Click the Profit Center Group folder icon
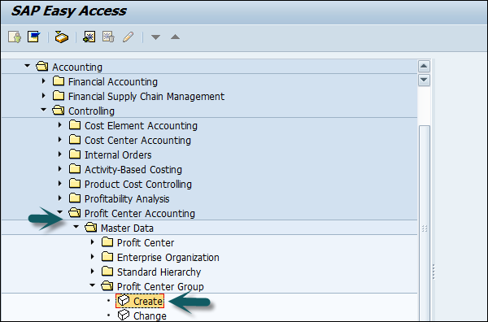488x322 pixels. click(107, 286)
